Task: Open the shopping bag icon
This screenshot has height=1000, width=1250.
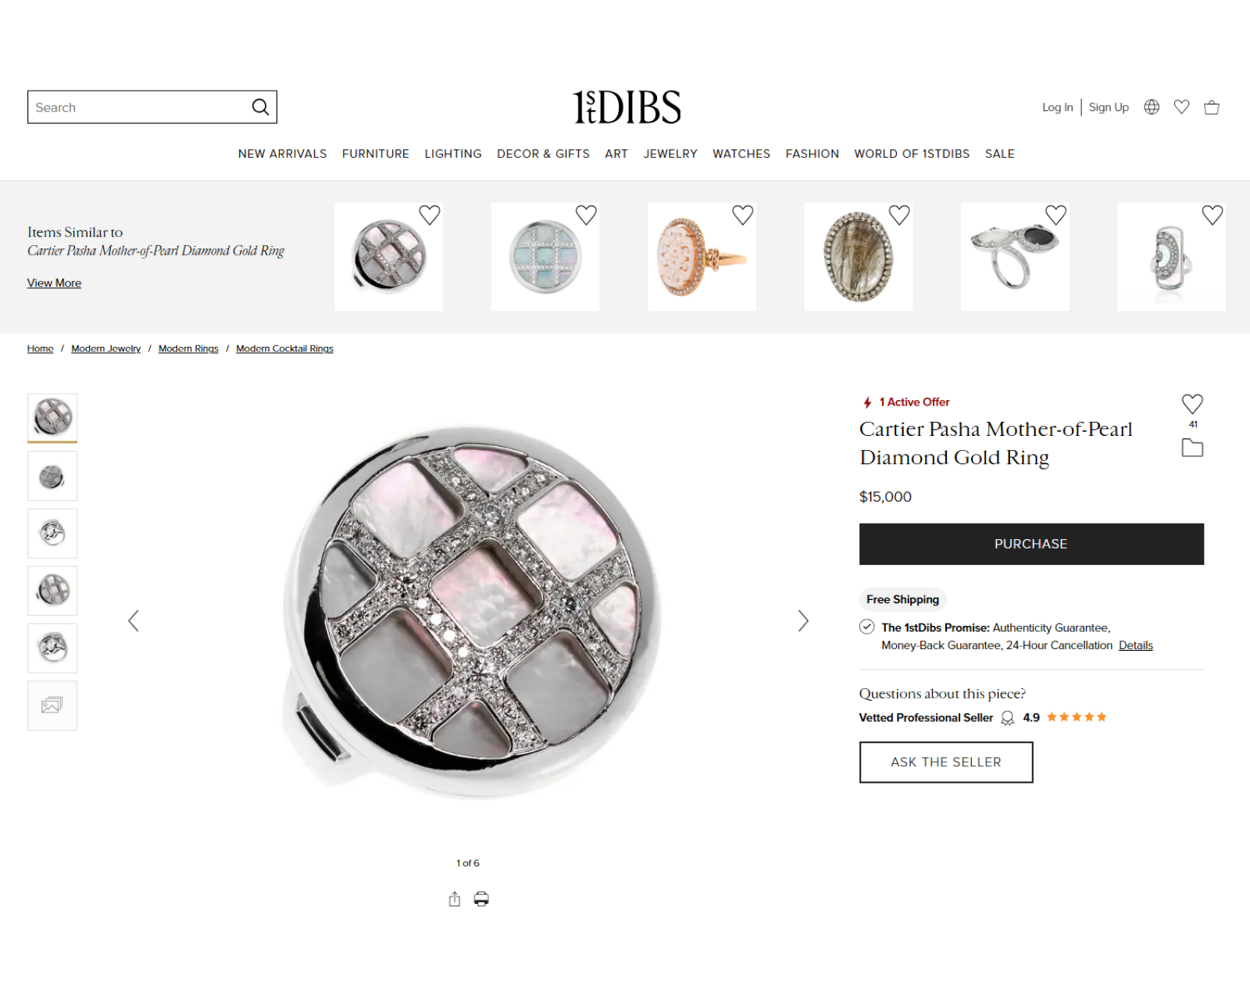Action: (x=1212, y=107)
